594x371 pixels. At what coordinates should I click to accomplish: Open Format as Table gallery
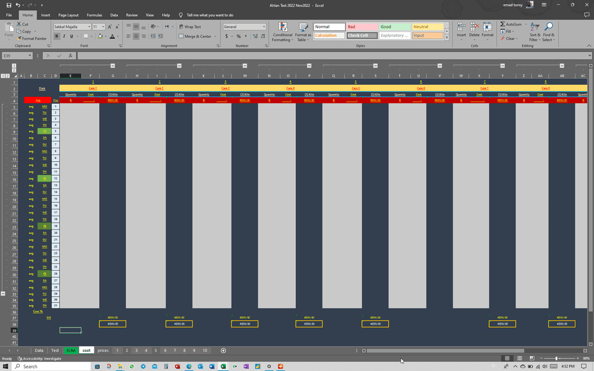tap(303, 32)
